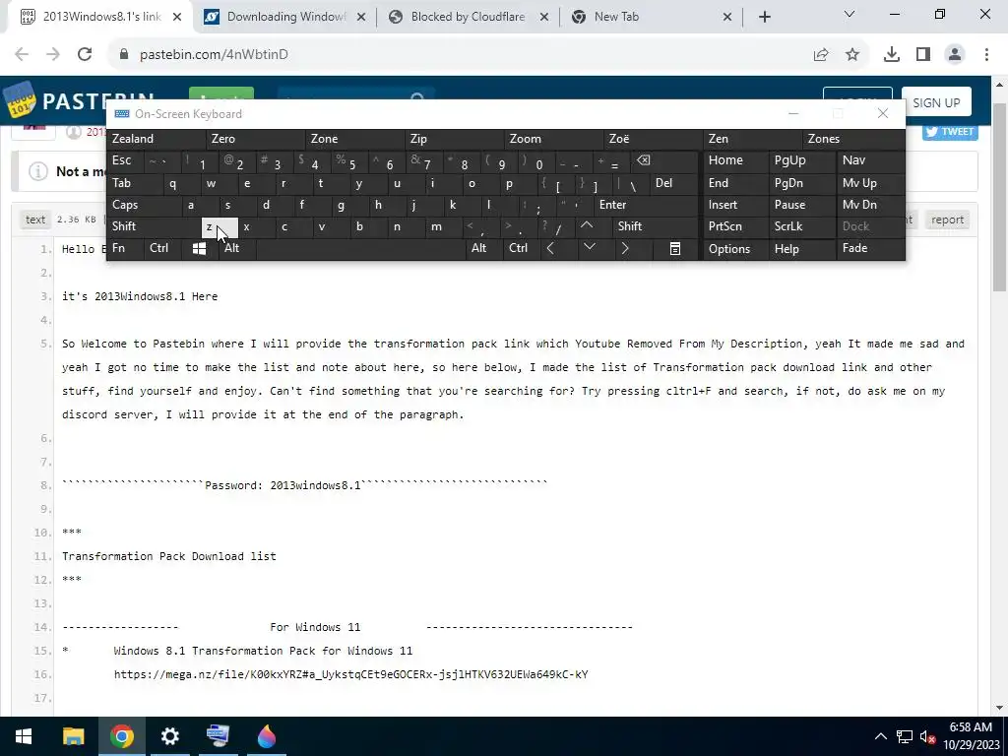
Task: Open the Chrome tab search dropdown
Action: 850,14
